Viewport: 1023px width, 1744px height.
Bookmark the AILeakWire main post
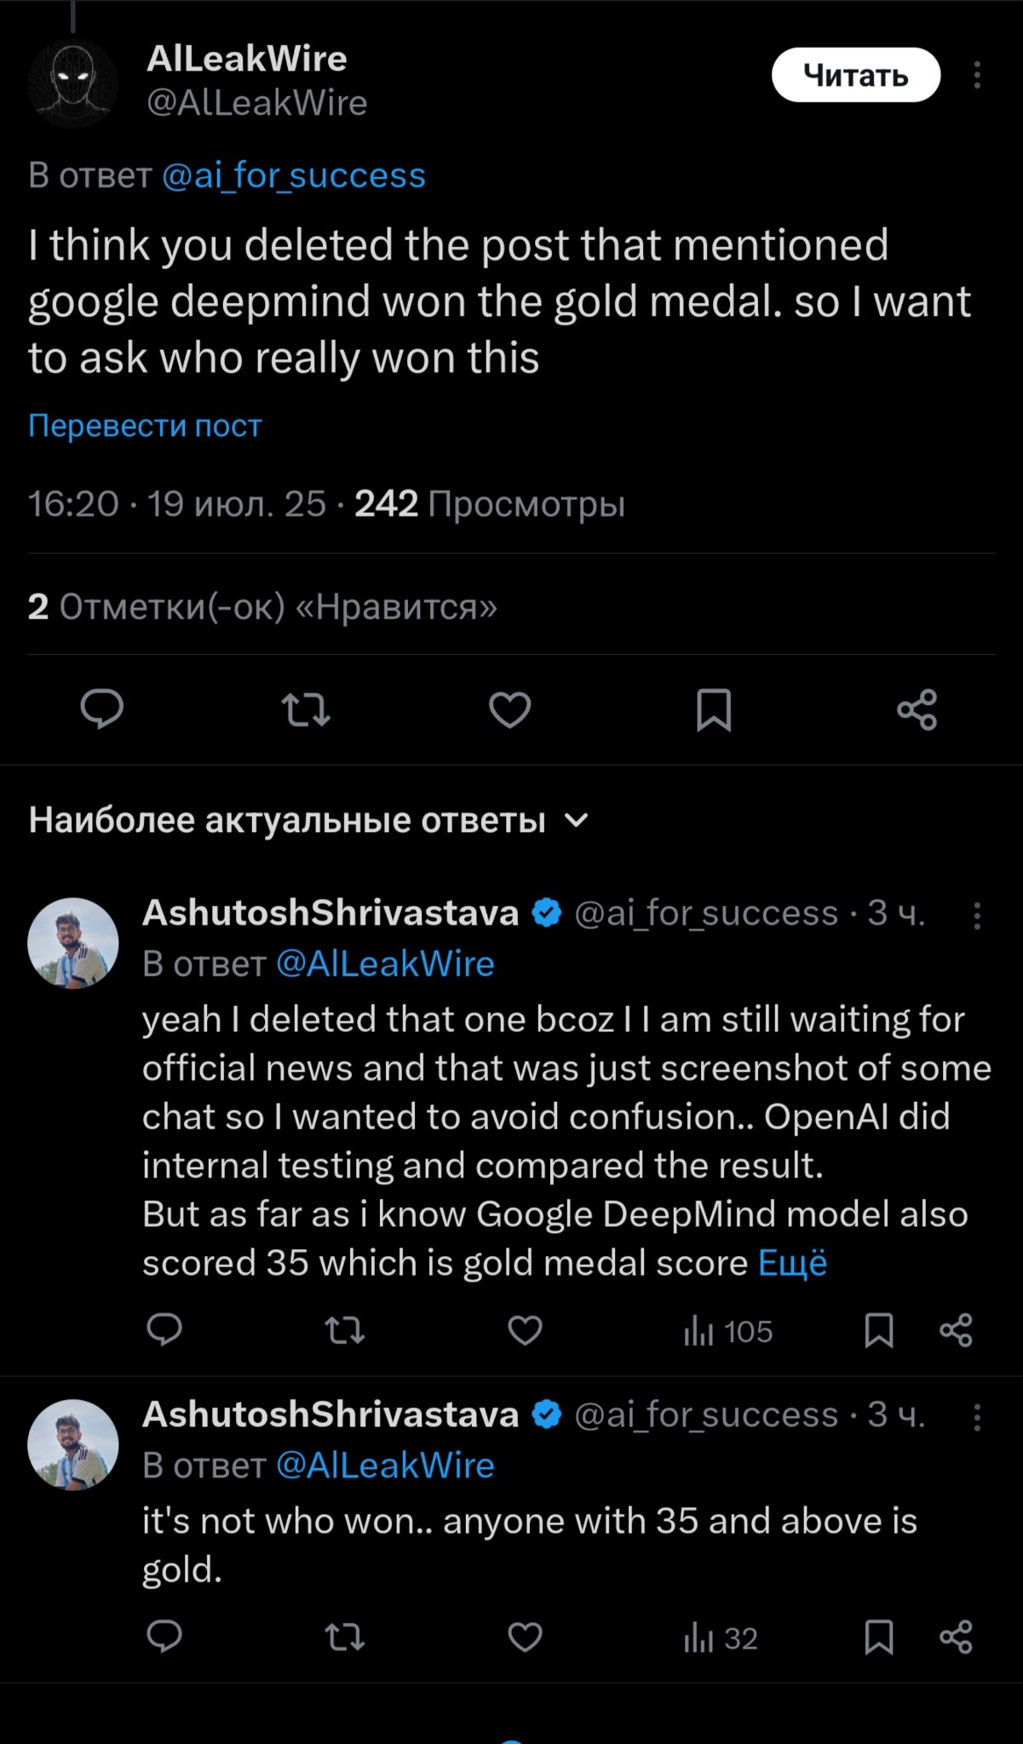coord(714,709)
